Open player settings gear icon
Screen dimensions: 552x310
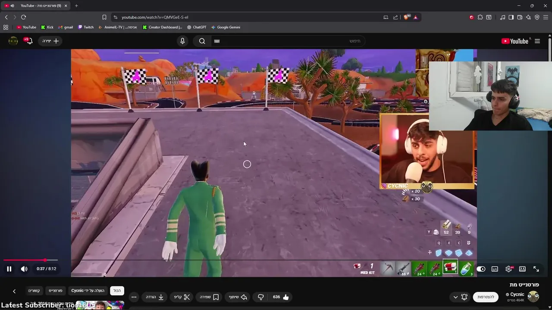pyautogui.click(x=509, y=269)
